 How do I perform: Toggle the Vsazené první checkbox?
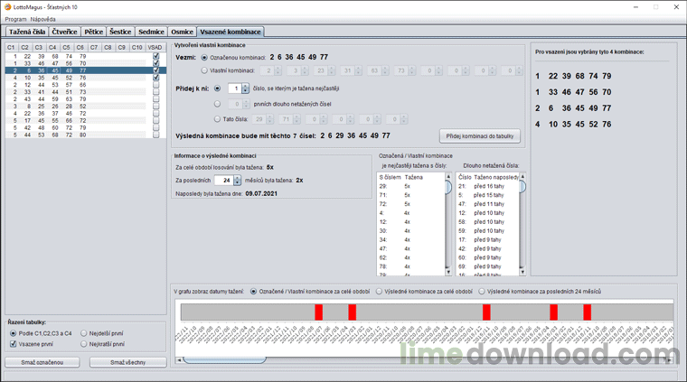point(14,344)
